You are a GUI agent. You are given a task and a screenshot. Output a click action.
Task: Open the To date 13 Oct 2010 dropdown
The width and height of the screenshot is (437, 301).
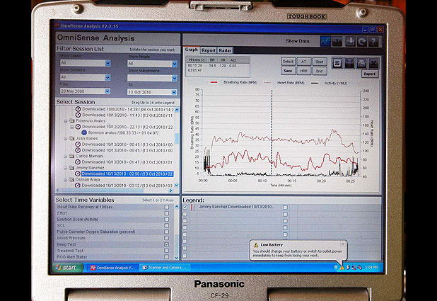174,92
